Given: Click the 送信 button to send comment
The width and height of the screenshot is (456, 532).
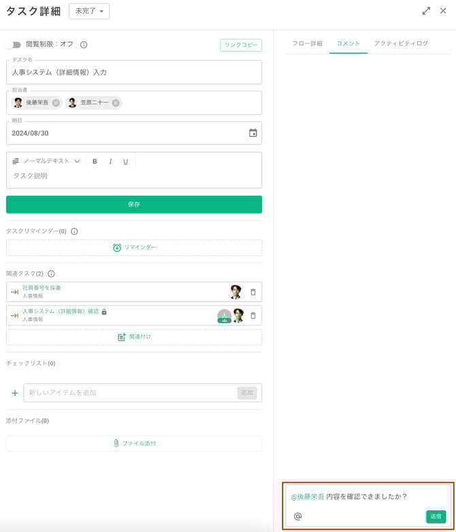Looking at the screenshot, I should pyautogui.click(x=436, y=516).
